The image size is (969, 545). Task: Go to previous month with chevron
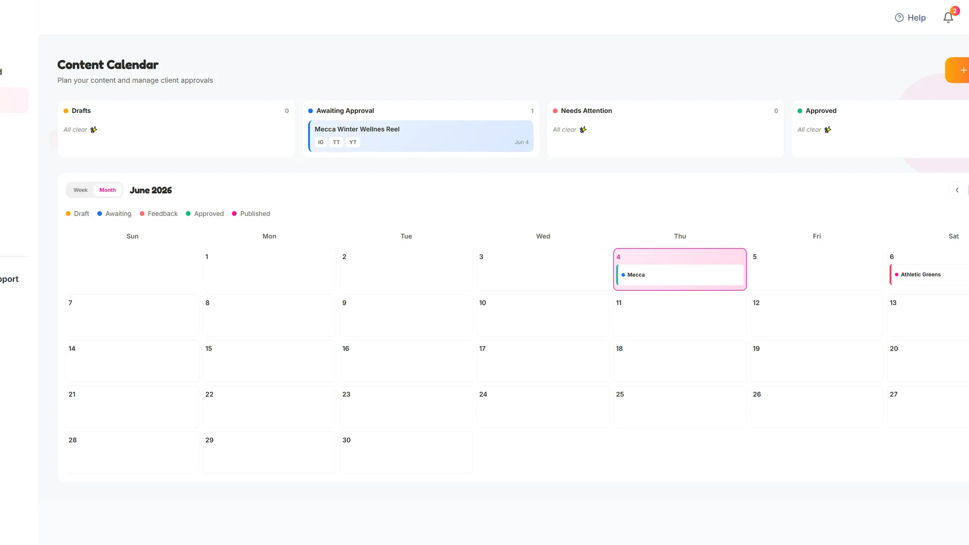[957, 190]
